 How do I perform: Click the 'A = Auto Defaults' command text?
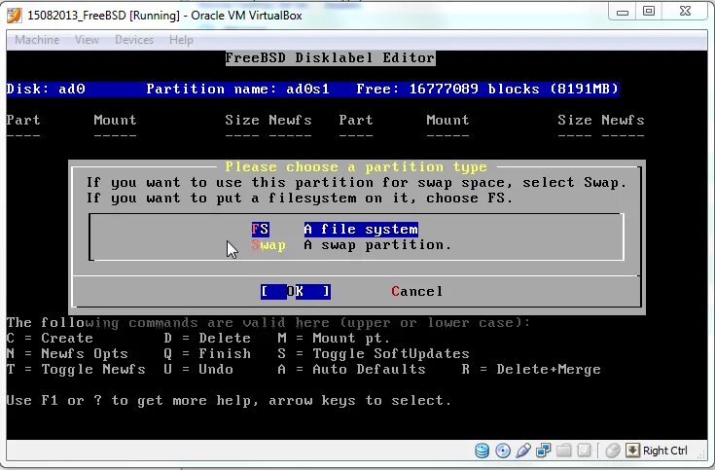(351, 369)
